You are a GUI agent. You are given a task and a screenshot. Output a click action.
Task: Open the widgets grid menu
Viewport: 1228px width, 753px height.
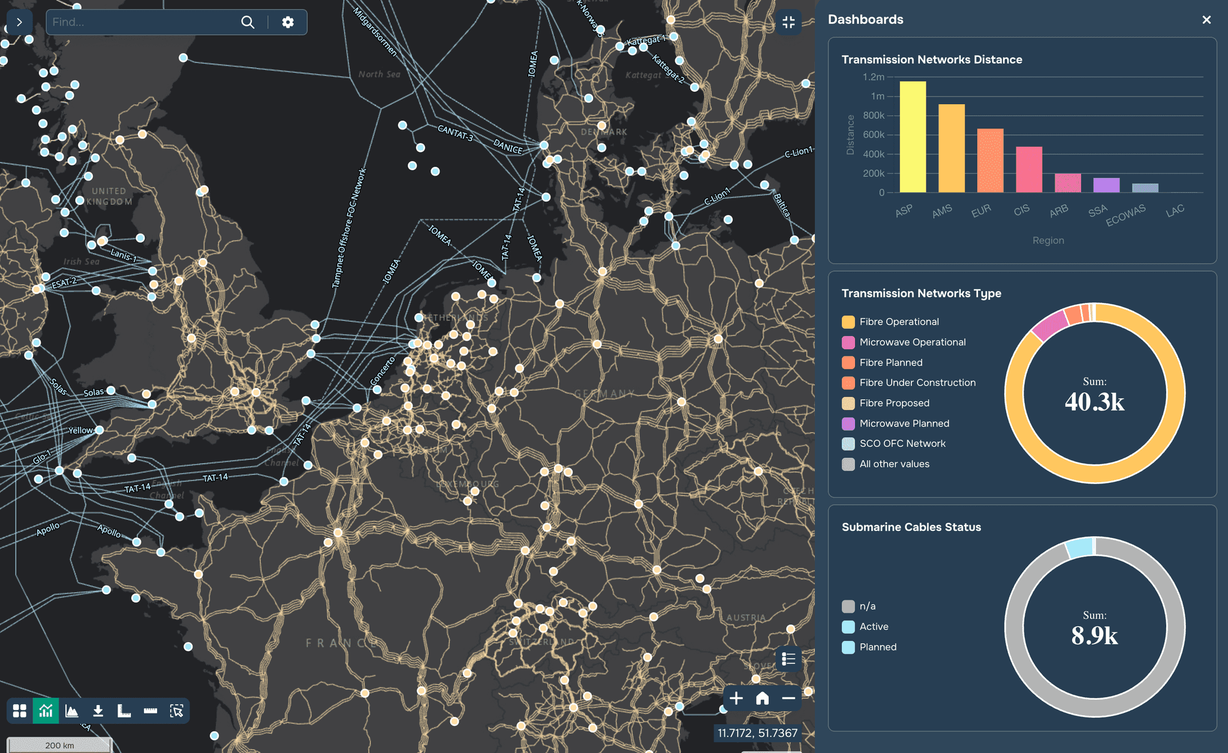coord(20,710)
